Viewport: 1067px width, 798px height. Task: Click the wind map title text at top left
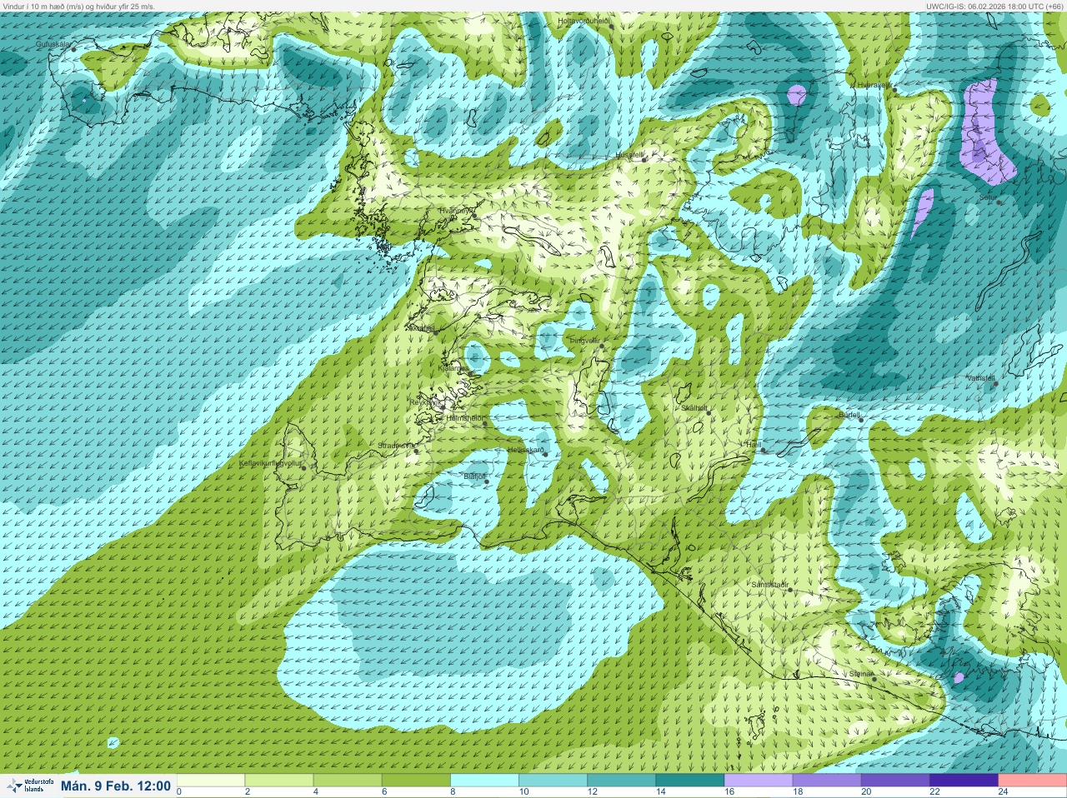tap(79, 6)
